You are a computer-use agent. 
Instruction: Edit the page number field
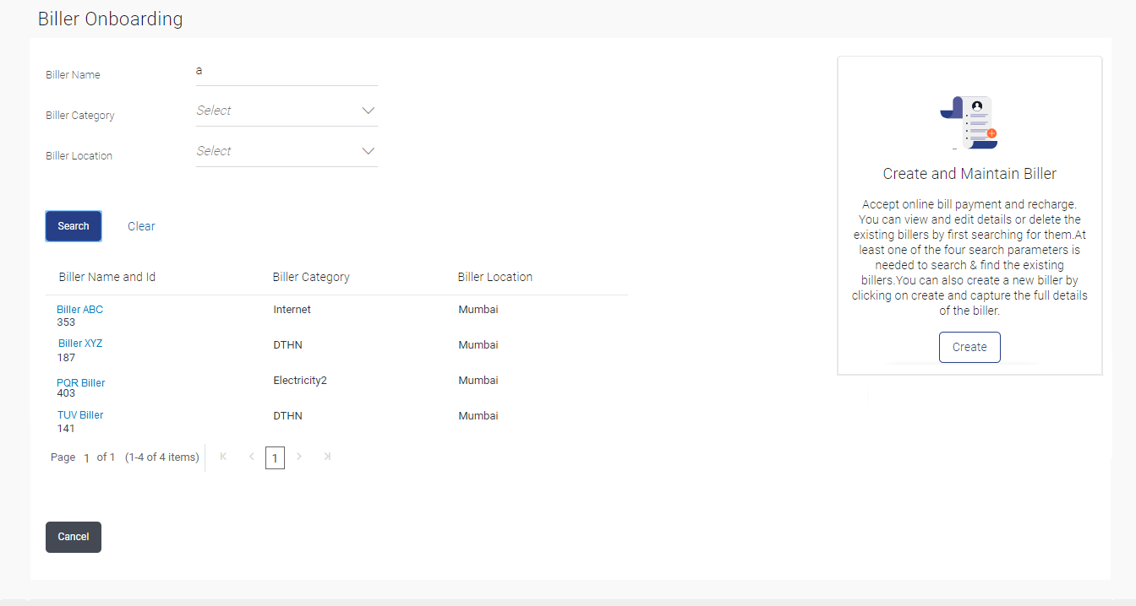(x=86, y=458)
